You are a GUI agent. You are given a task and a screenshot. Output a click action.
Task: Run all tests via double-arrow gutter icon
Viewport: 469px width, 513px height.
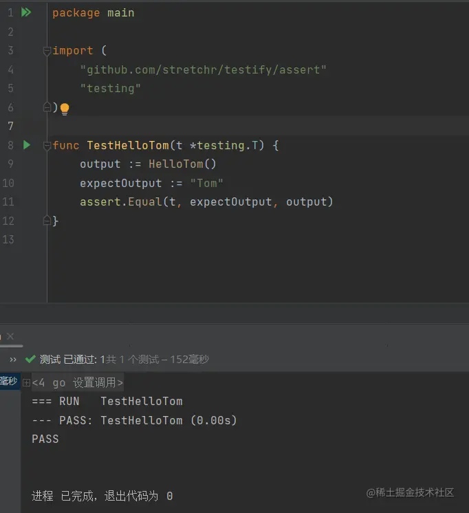pyautogui.click(x=26, y=12)
